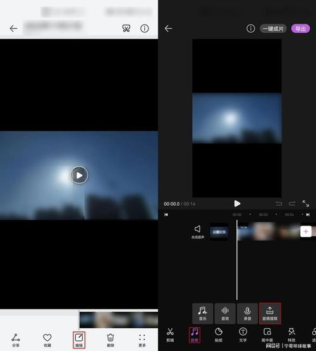Undo the last edit
Image resolution: width=316 pixels, height=351 pixels.
click(279, 204)
